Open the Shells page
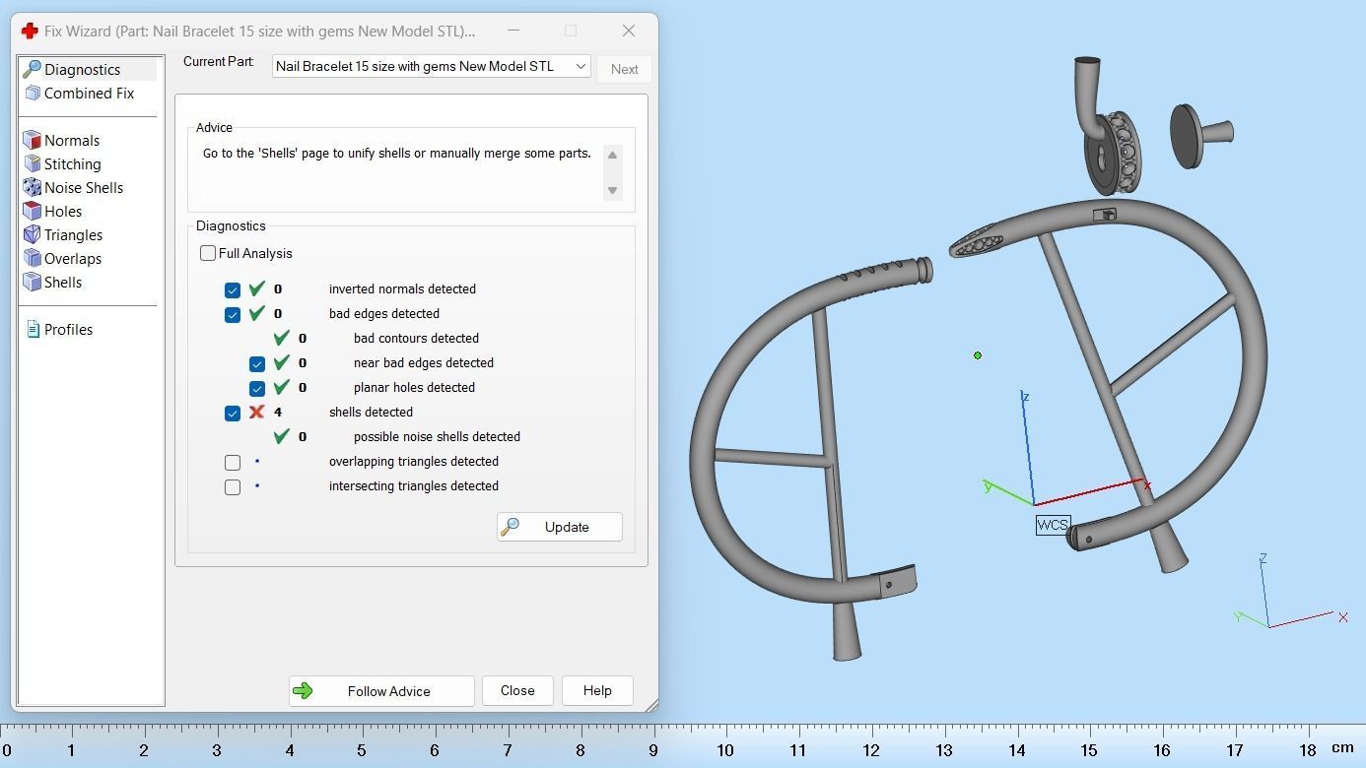Viewport: 1366px width, 768px height. pos(63,283)
